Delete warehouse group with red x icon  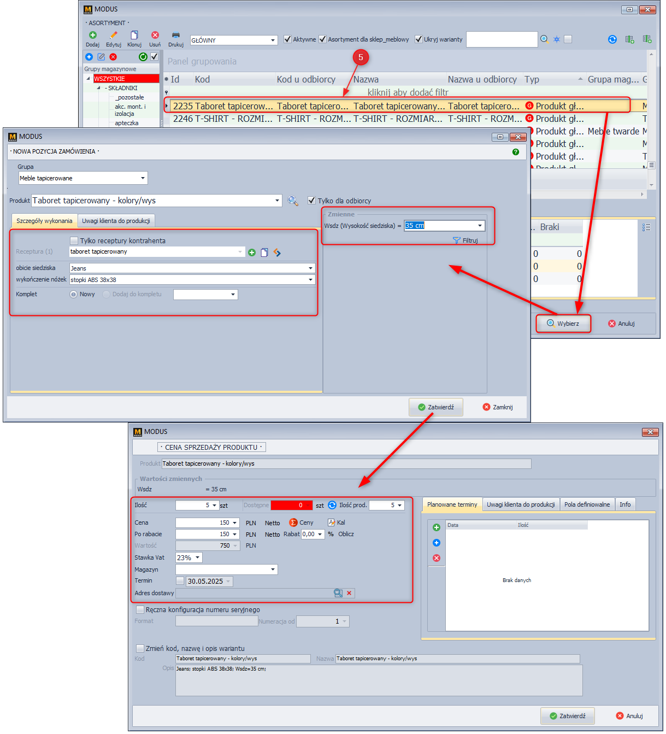(113, 57)
